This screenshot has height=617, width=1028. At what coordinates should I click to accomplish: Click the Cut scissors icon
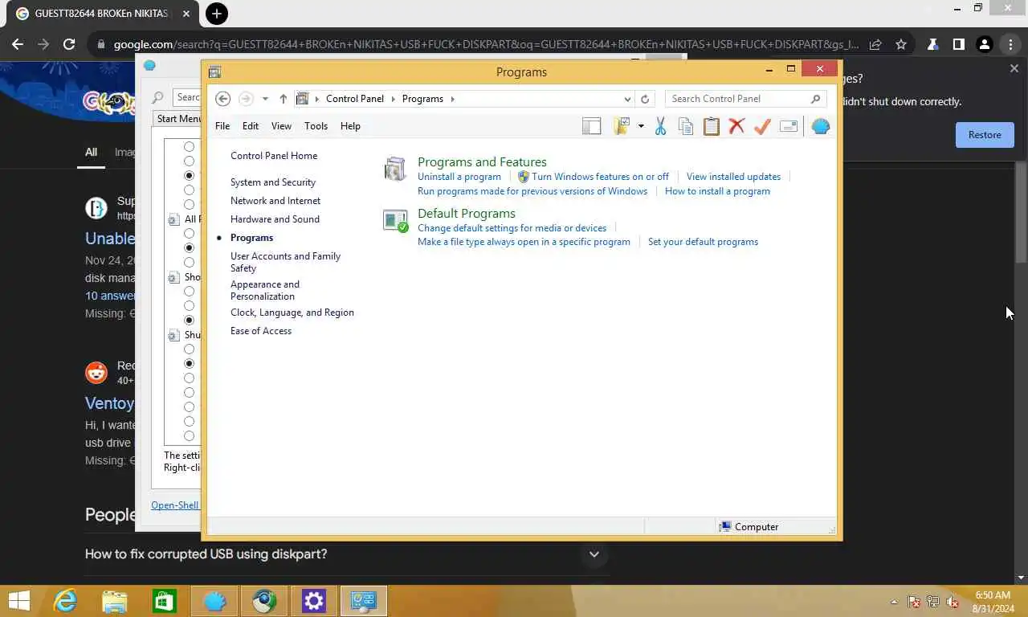(660, 126)
